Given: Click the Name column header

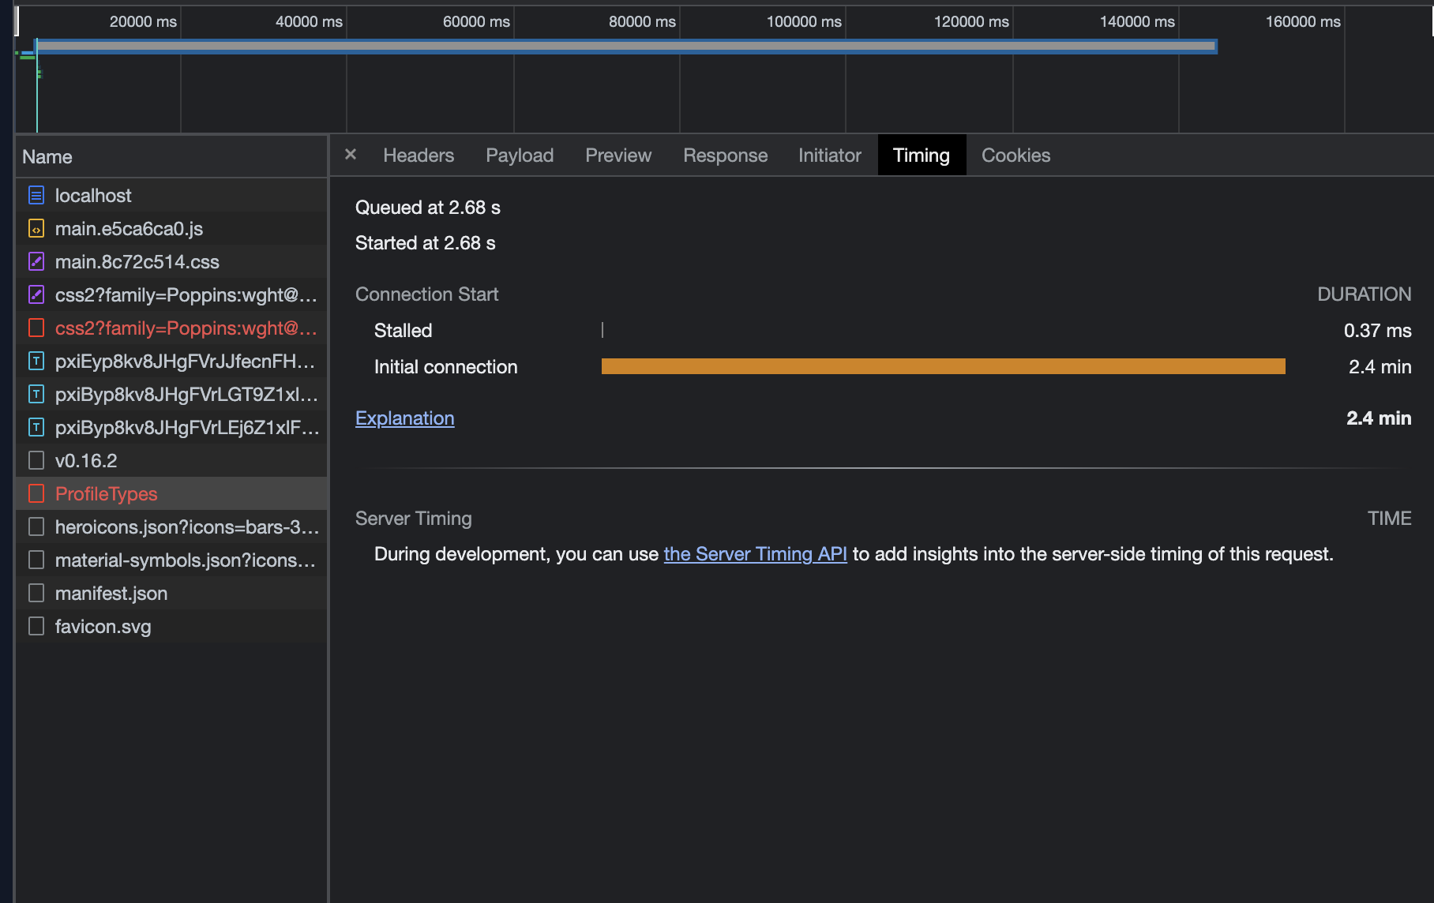Looking at the screenshot, I should click(x=47, y=156).
